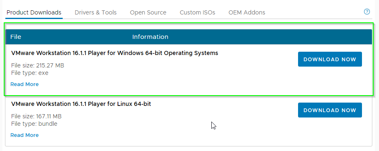Select the Player for Linux 64-bit title
The image size is (379, 151).
81,104
